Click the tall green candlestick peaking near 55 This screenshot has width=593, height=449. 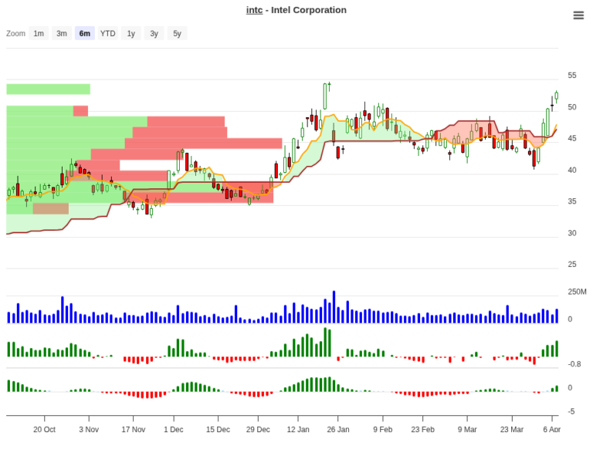coord(325,96)
